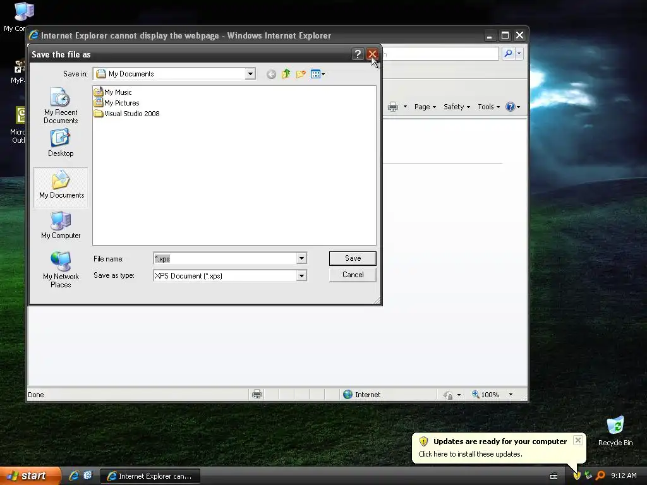
Task: Open the Safety menu in Internet Explorer
Action: tap(457, 107)
